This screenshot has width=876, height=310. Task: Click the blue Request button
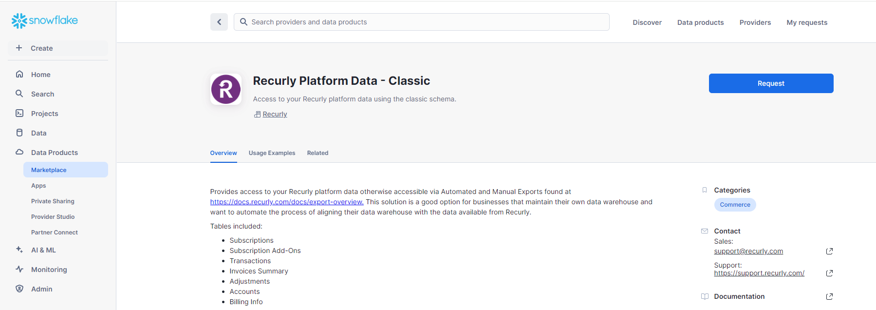771,83
